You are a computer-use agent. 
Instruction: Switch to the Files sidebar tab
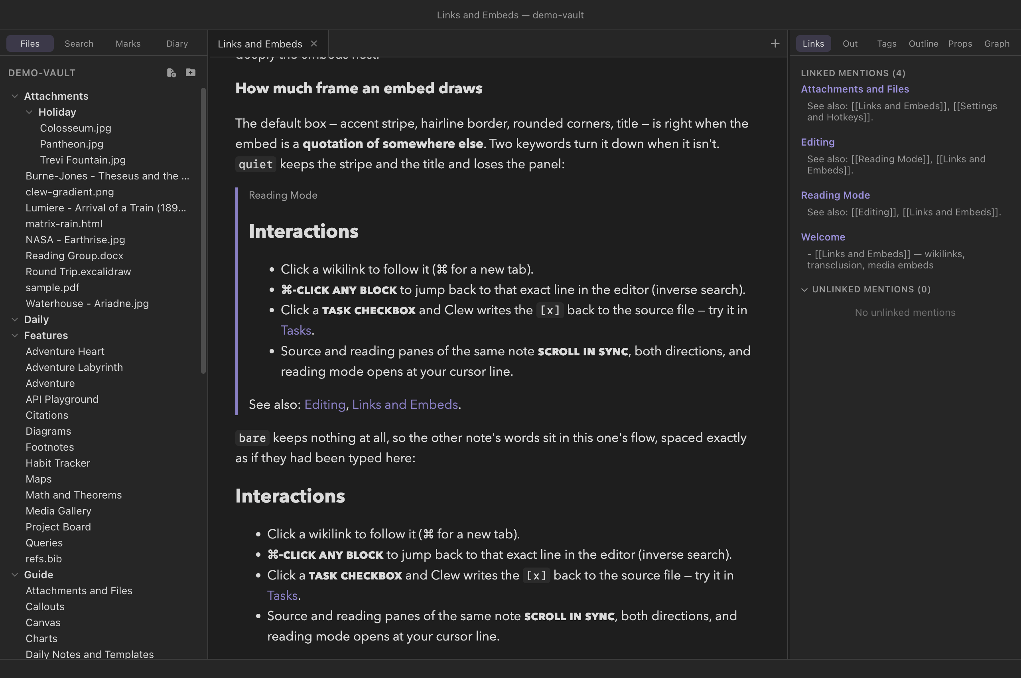point(30,44)
